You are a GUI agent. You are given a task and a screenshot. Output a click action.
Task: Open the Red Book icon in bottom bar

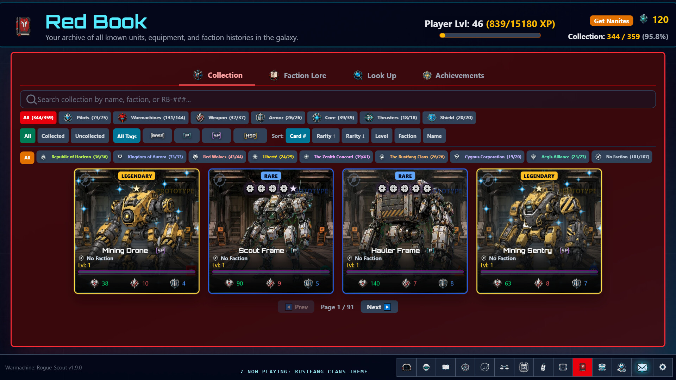tap(583, 367)
